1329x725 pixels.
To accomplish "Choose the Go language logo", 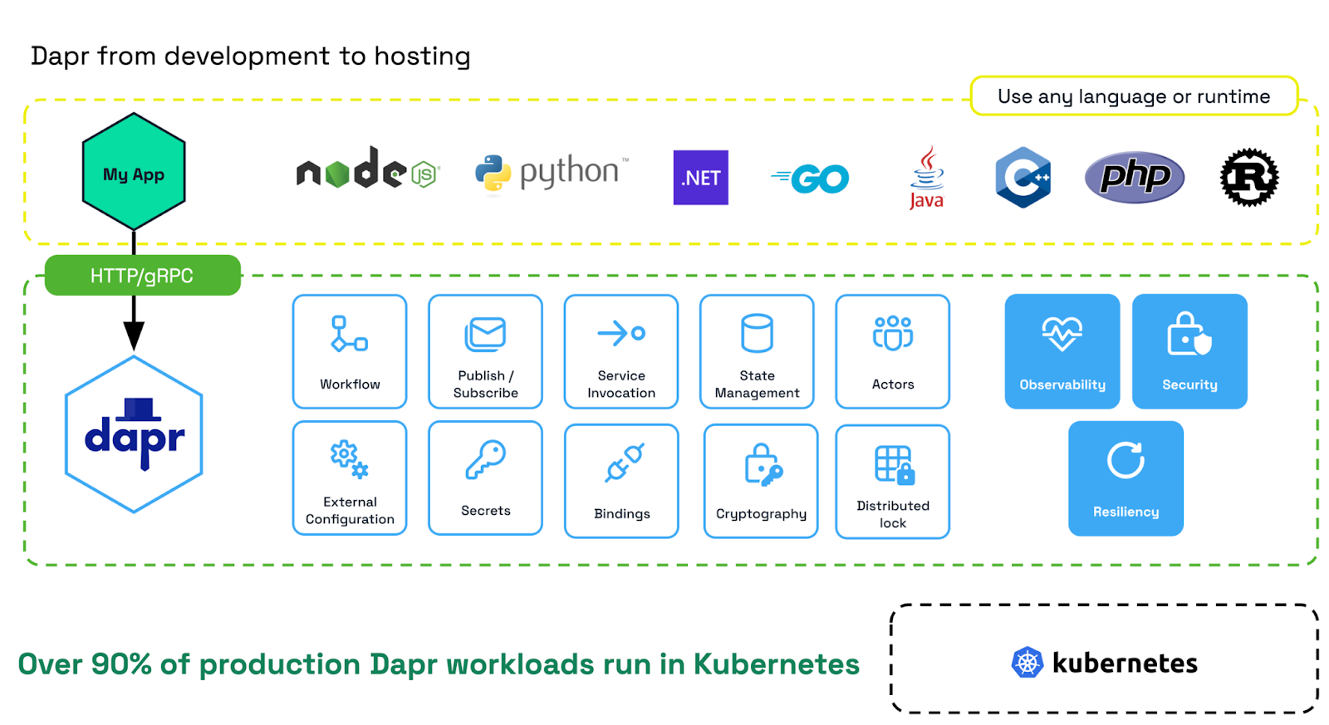I will (811, 178).
